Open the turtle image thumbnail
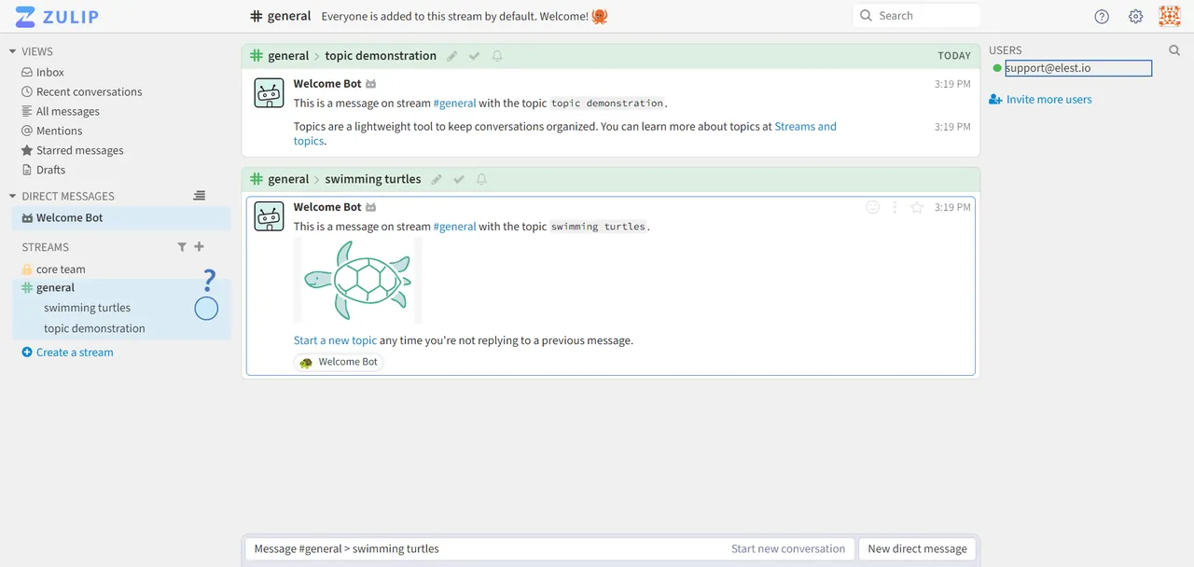 [357, 280]
